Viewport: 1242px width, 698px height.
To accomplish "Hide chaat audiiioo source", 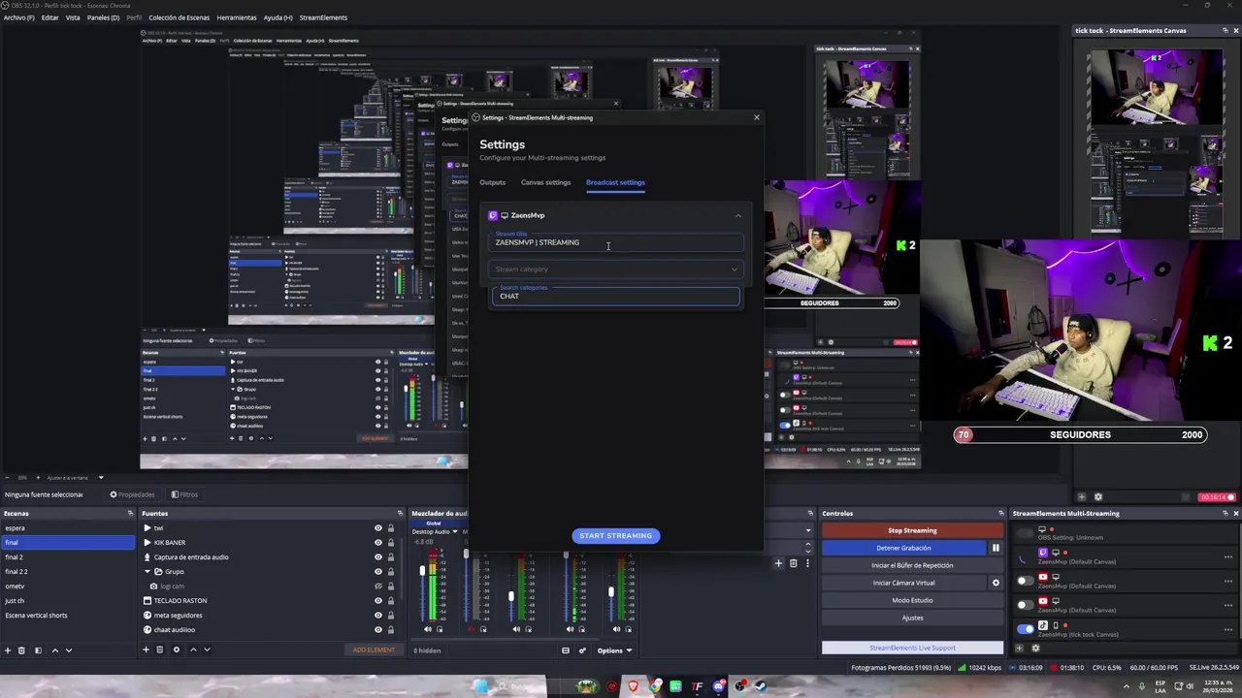I will coord(378,630).
